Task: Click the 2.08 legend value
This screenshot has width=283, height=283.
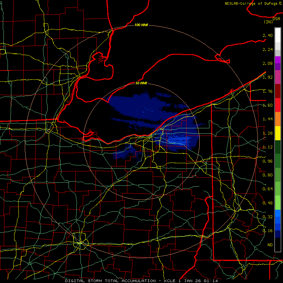Action: [x=268, y=63]
